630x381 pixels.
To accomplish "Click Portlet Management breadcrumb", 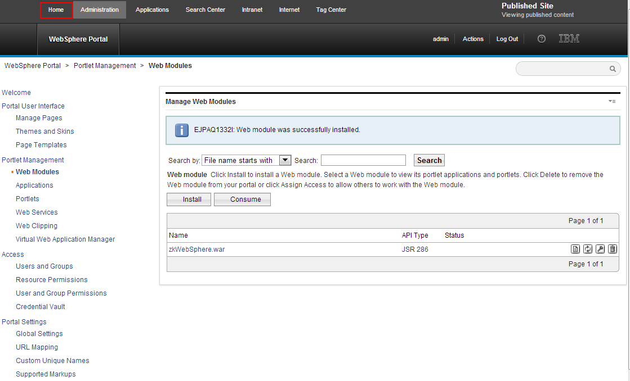I will pyautogui.click(x=105, y=66).
